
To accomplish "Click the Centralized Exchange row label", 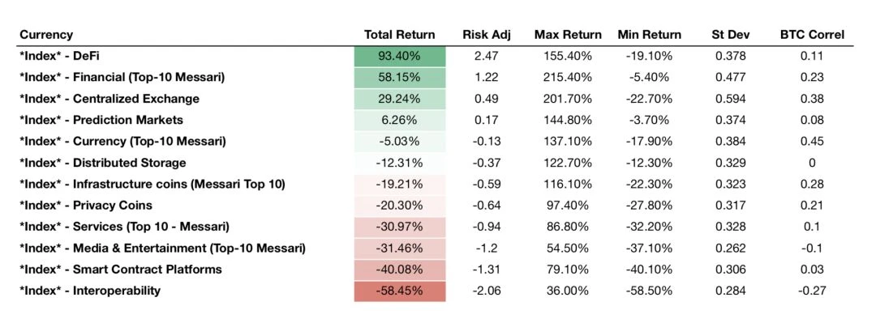I will [109, 99].
